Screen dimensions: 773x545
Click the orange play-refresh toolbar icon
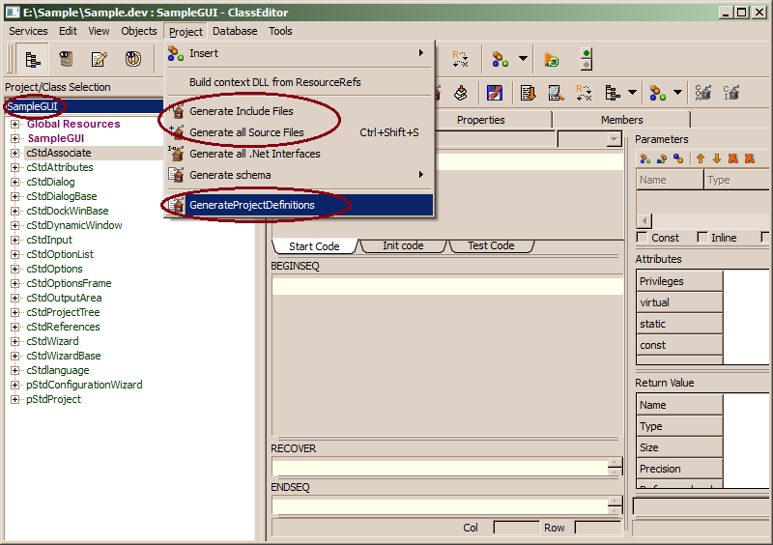click(x=551, y=60)
